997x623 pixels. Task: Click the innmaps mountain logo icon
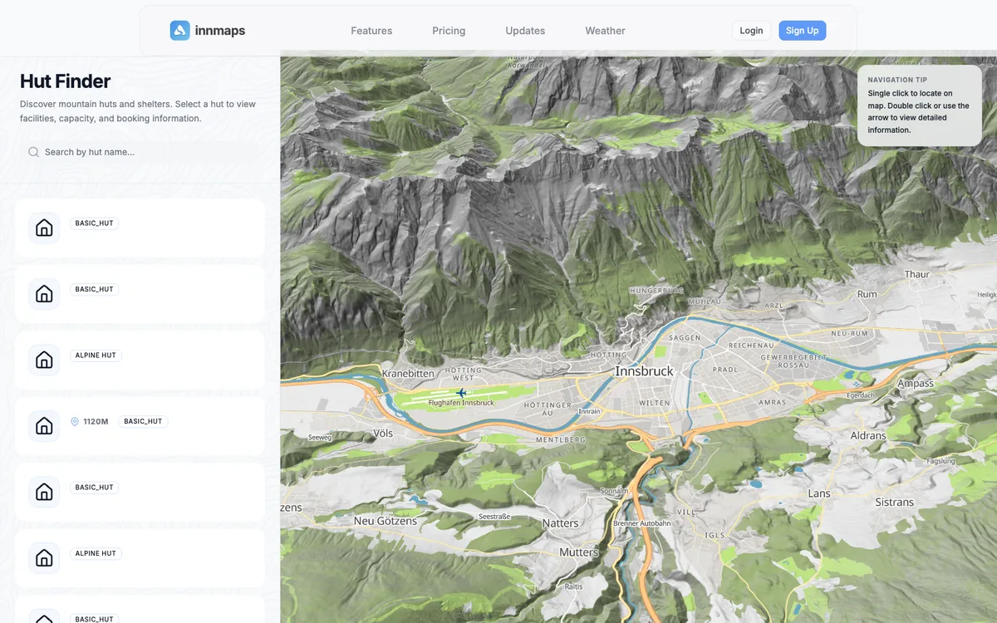180,31
